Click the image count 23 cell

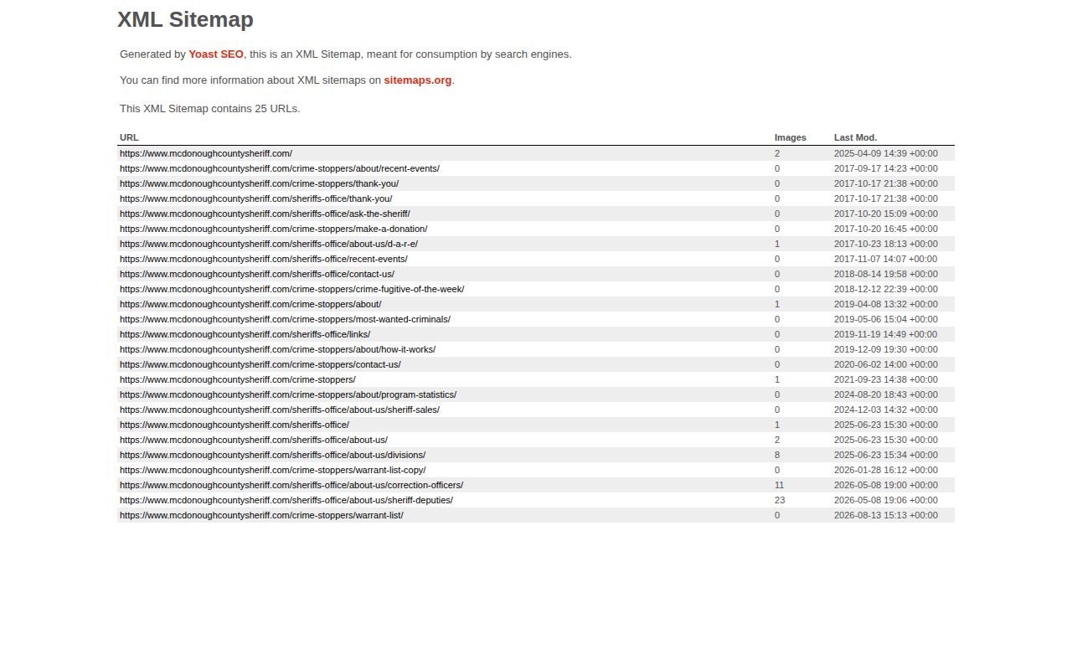pyautogui.click(x=780, y=500)
